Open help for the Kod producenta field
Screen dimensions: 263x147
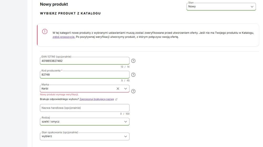click(133, 75)
